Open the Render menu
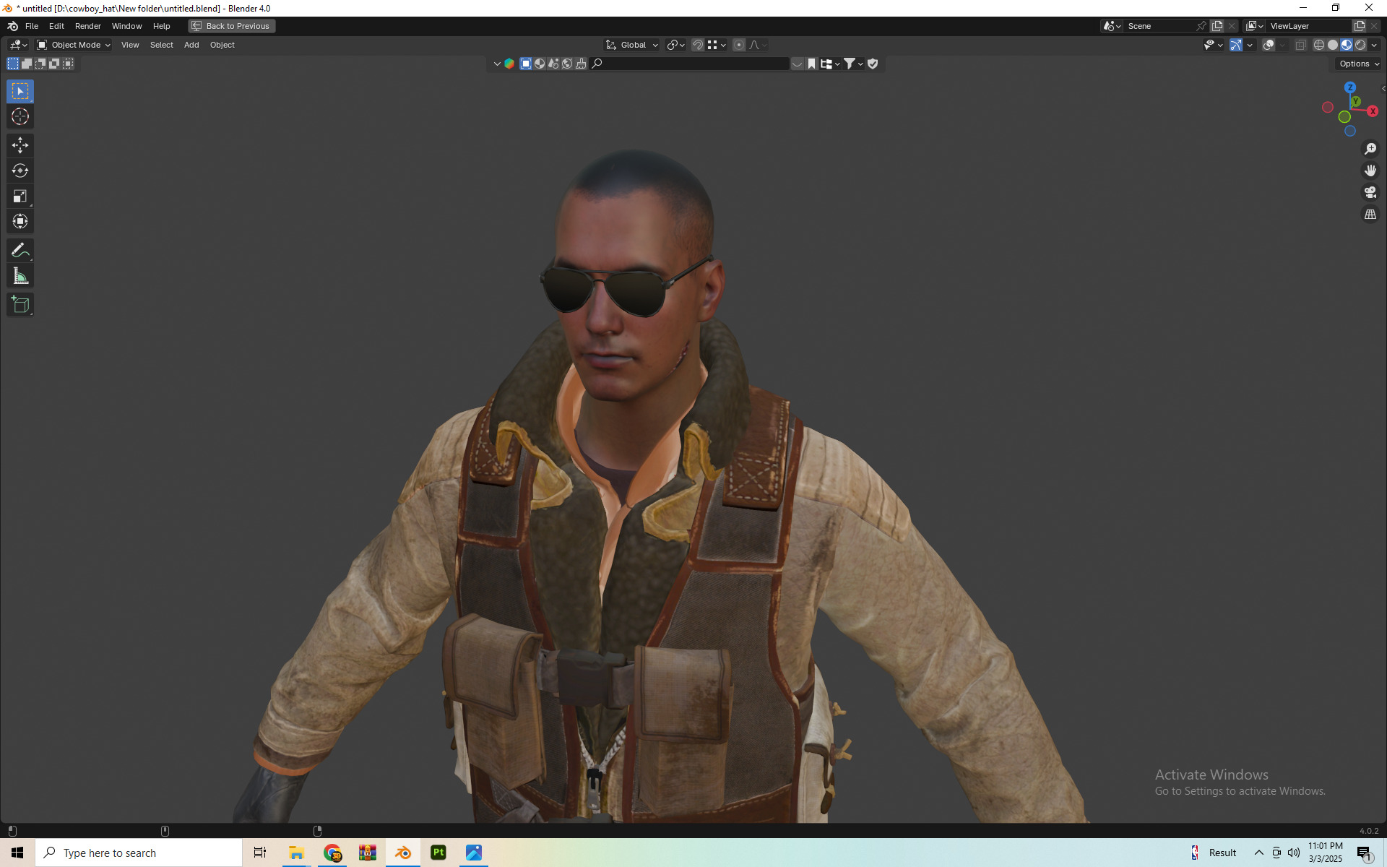 [88, 26]
